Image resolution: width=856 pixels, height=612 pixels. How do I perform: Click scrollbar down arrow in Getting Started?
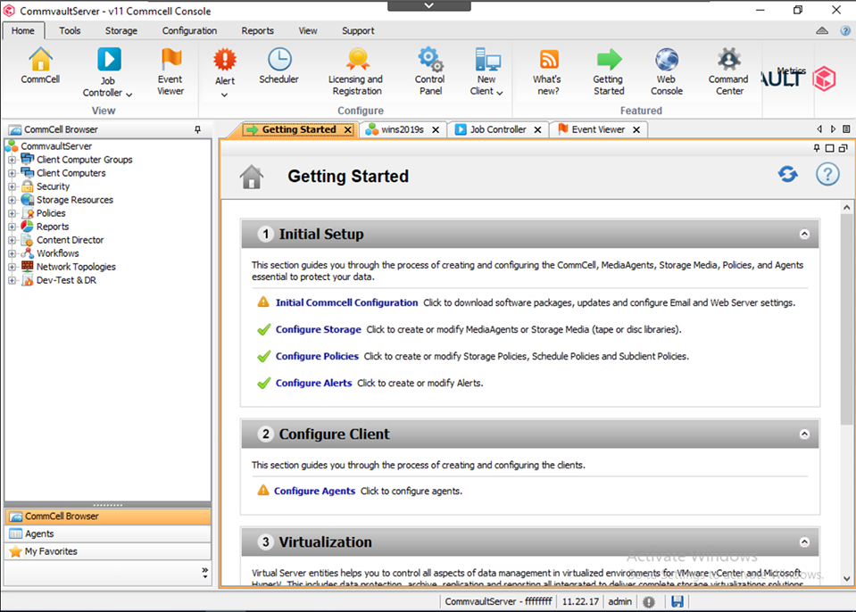pyautogui.click(x=846, y=579)
